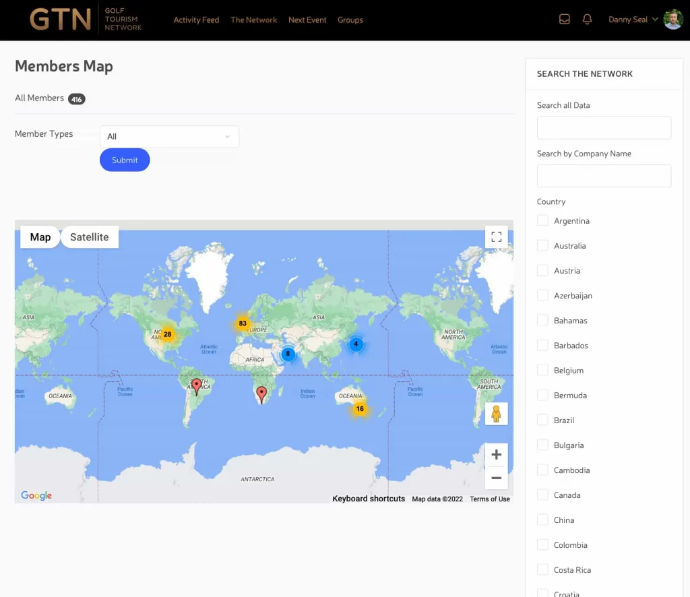Click the notifications bell icon
690x597 pixels.
[x=587, y=20]
